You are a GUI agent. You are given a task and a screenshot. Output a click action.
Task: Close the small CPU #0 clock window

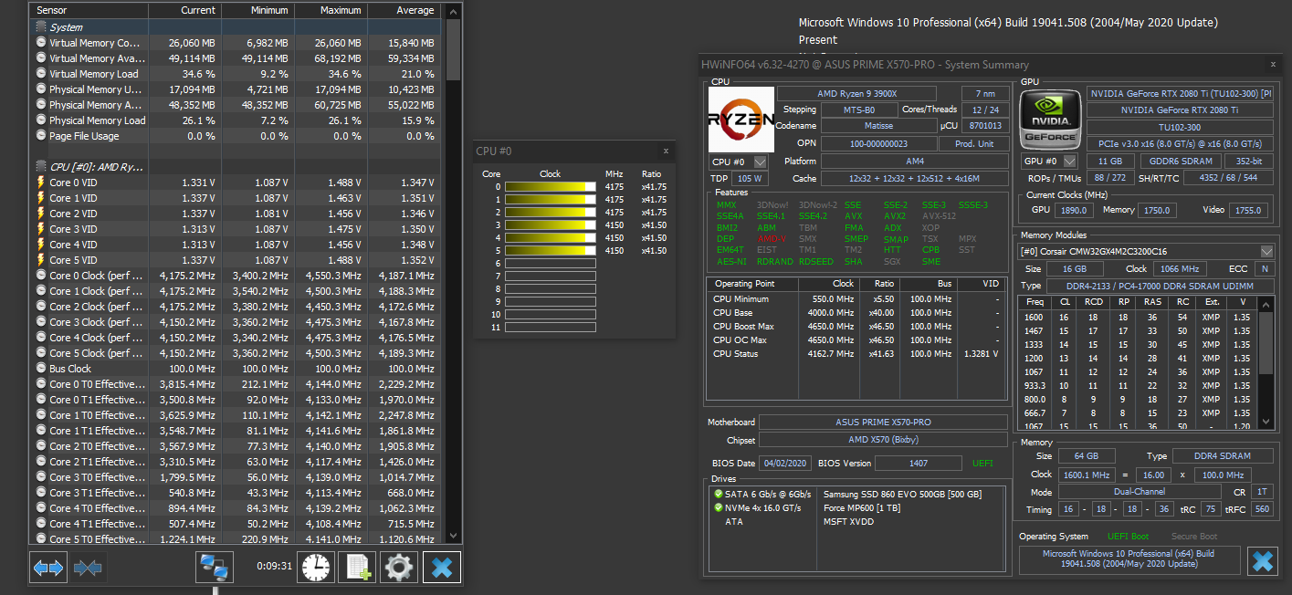pyautogui.click(x=666, y=151)
